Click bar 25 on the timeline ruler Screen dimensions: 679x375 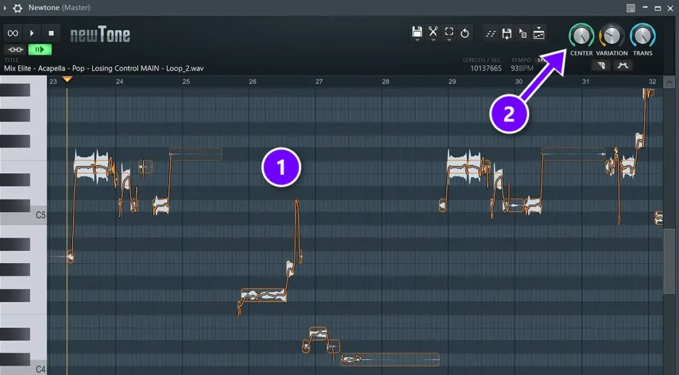[x=186, y=81]
